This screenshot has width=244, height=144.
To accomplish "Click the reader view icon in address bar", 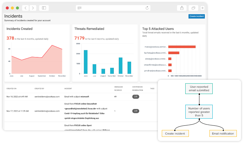I will [80, 8].
